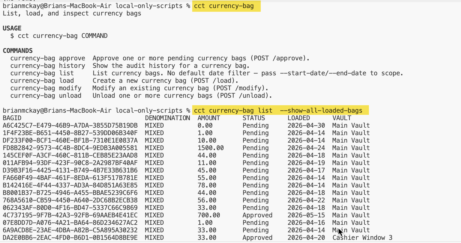This screenshot has width=461, height=243.
Task: Click bag ID FD8B2842-9573-4C4B-8DC4-9EDB3A005581
Action: (x=70, y=148)
